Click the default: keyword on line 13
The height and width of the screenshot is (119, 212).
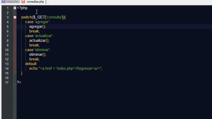point(31,64)
